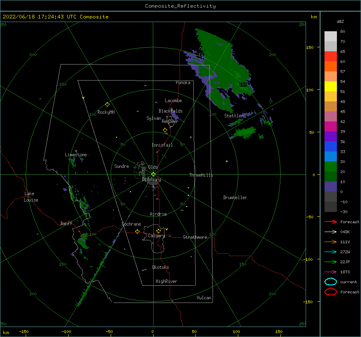Viewport: 361px width, 337px height.
Task: Click the red forecast arrow legend icon
Action: tap(331, 222)
